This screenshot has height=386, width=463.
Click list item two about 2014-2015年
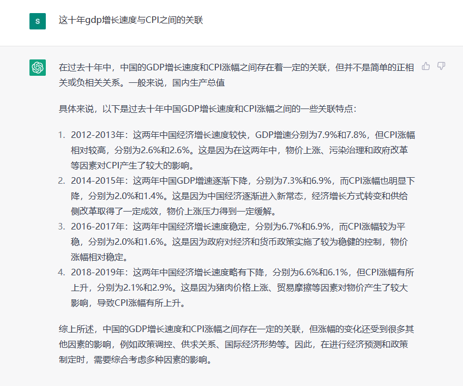tap(243, 196)
